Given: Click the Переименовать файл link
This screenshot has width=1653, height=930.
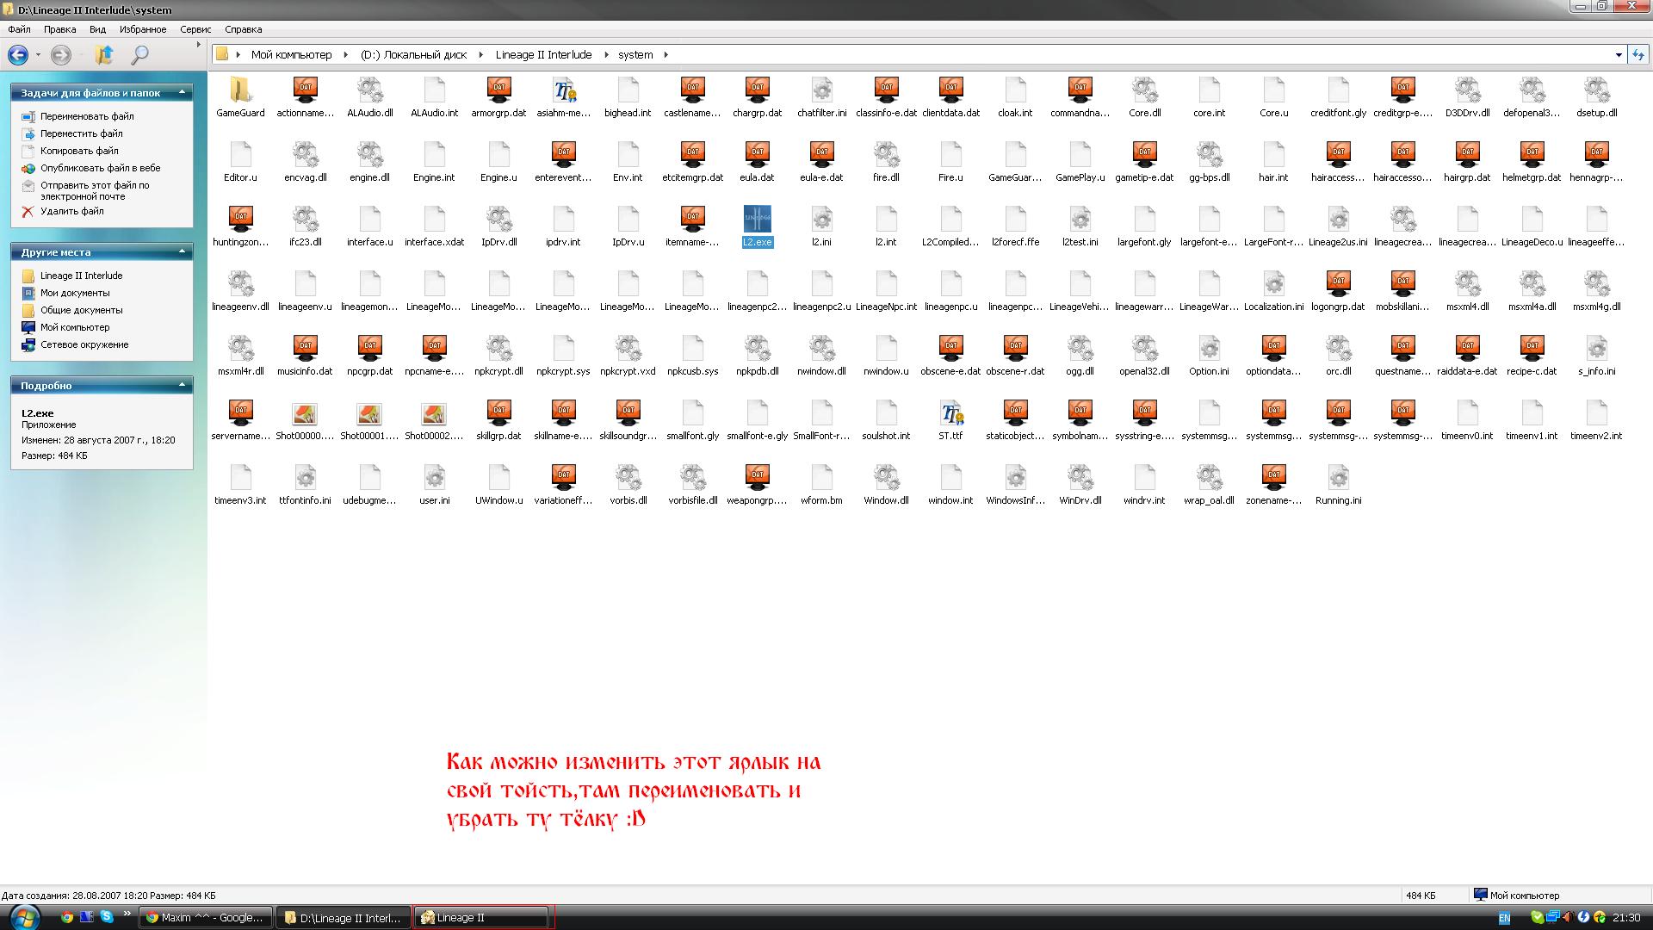Looking at the screenshot, I should click(x=87, y=116).
